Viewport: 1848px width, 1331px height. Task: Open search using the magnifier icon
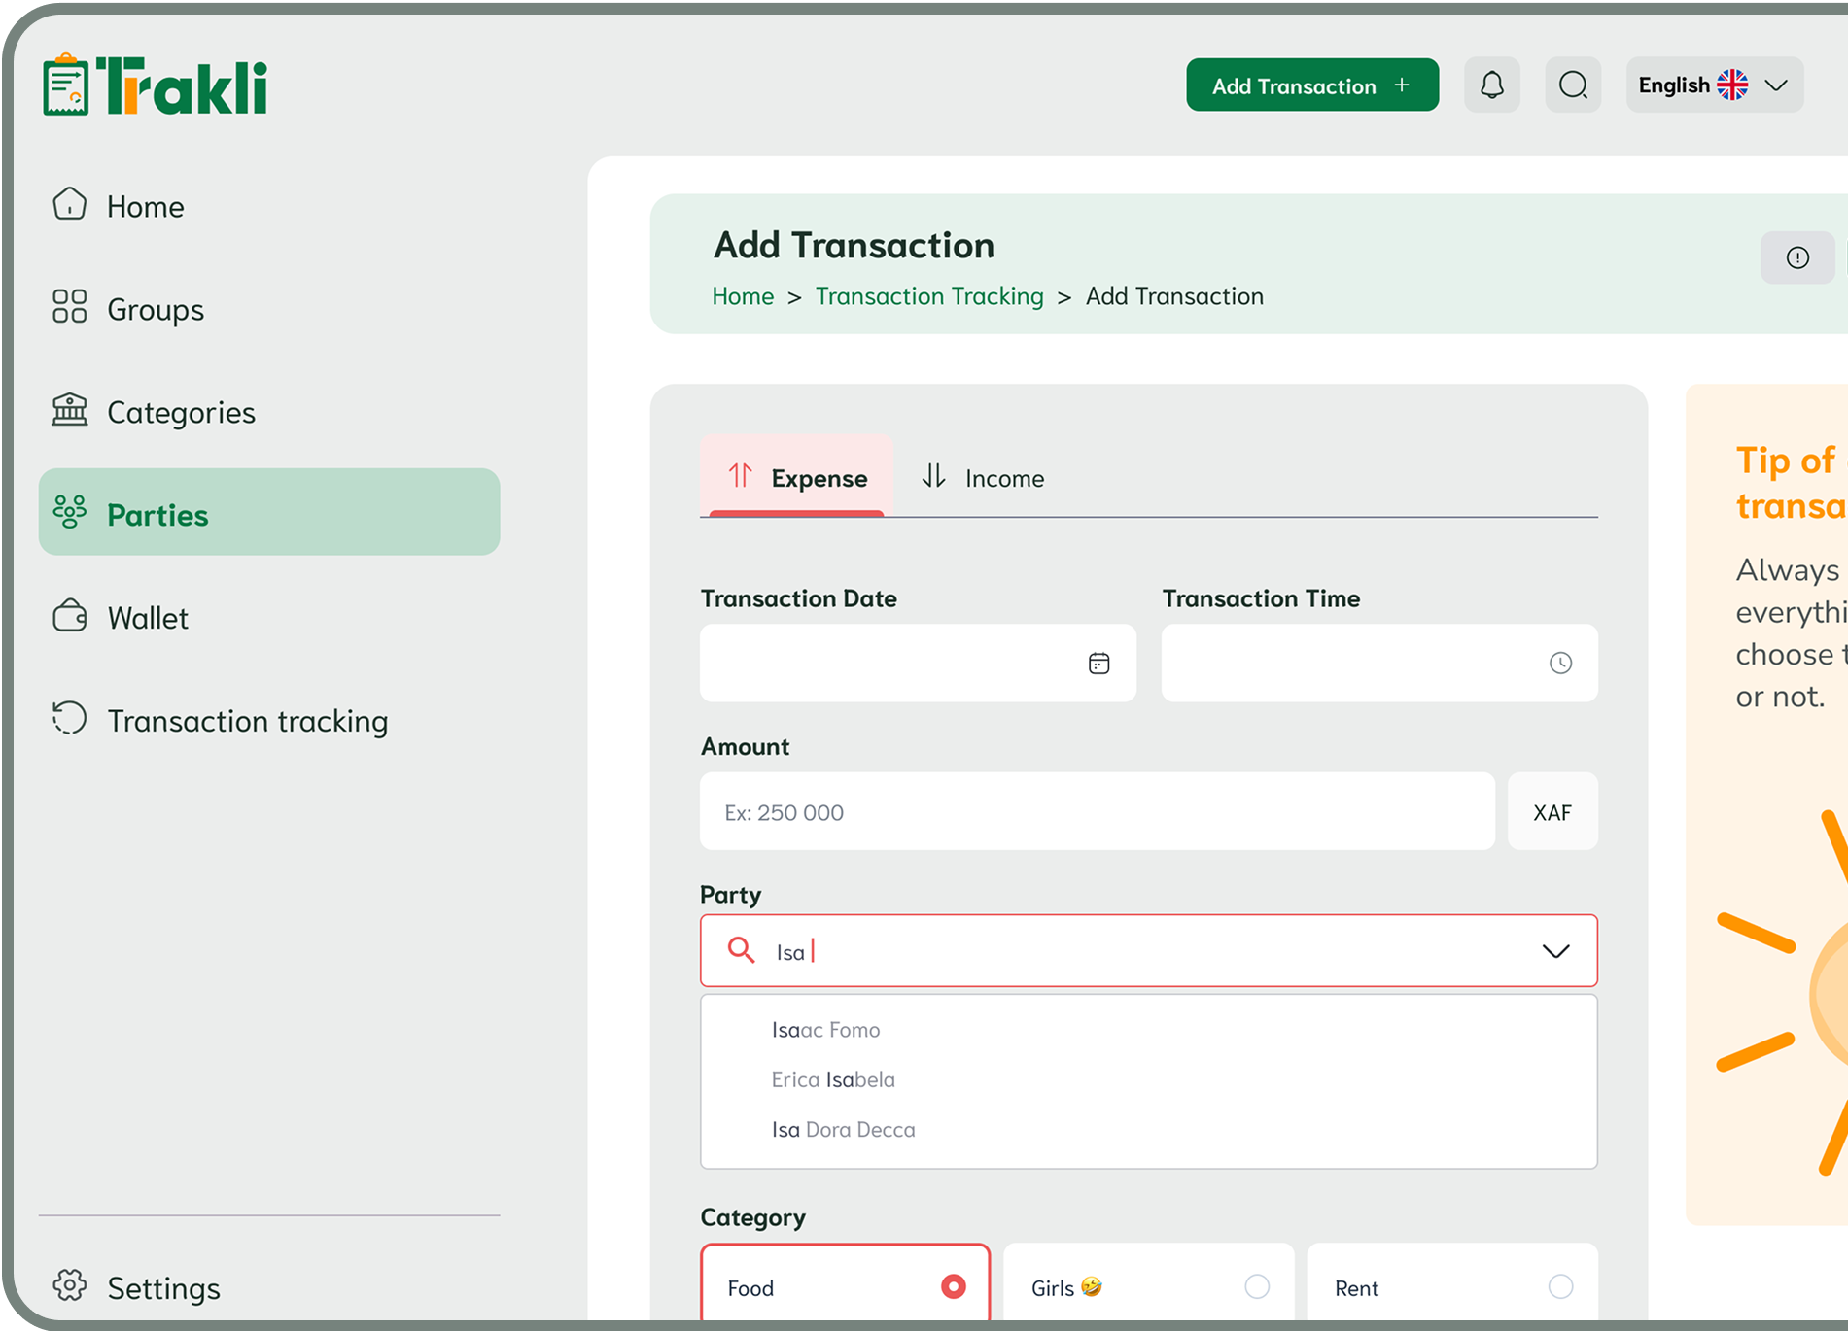(x=1572, y=85)
